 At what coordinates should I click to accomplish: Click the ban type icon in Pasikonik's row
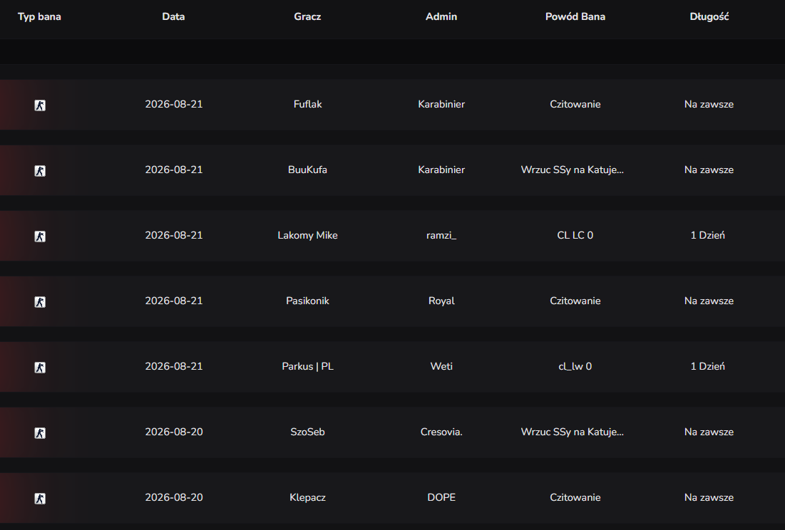point(40,301)
